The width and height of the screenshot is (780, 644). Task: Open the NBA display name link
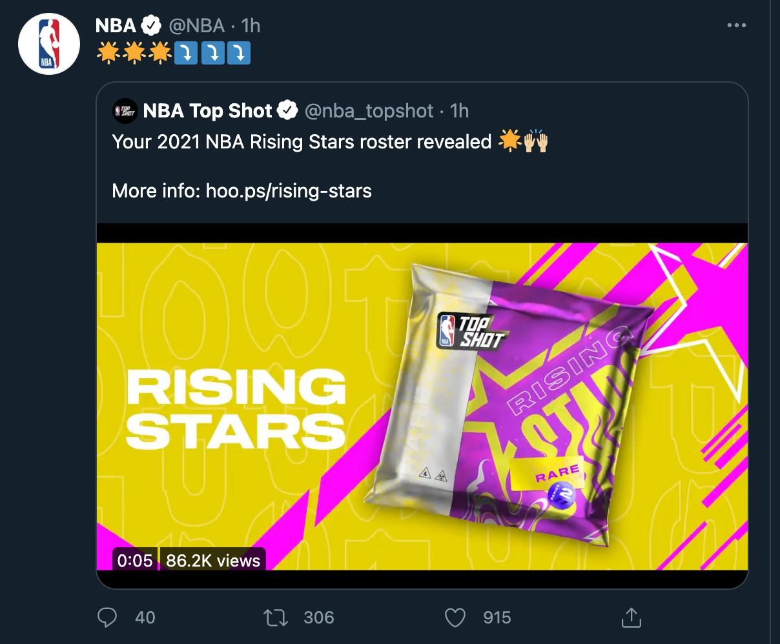116,26
